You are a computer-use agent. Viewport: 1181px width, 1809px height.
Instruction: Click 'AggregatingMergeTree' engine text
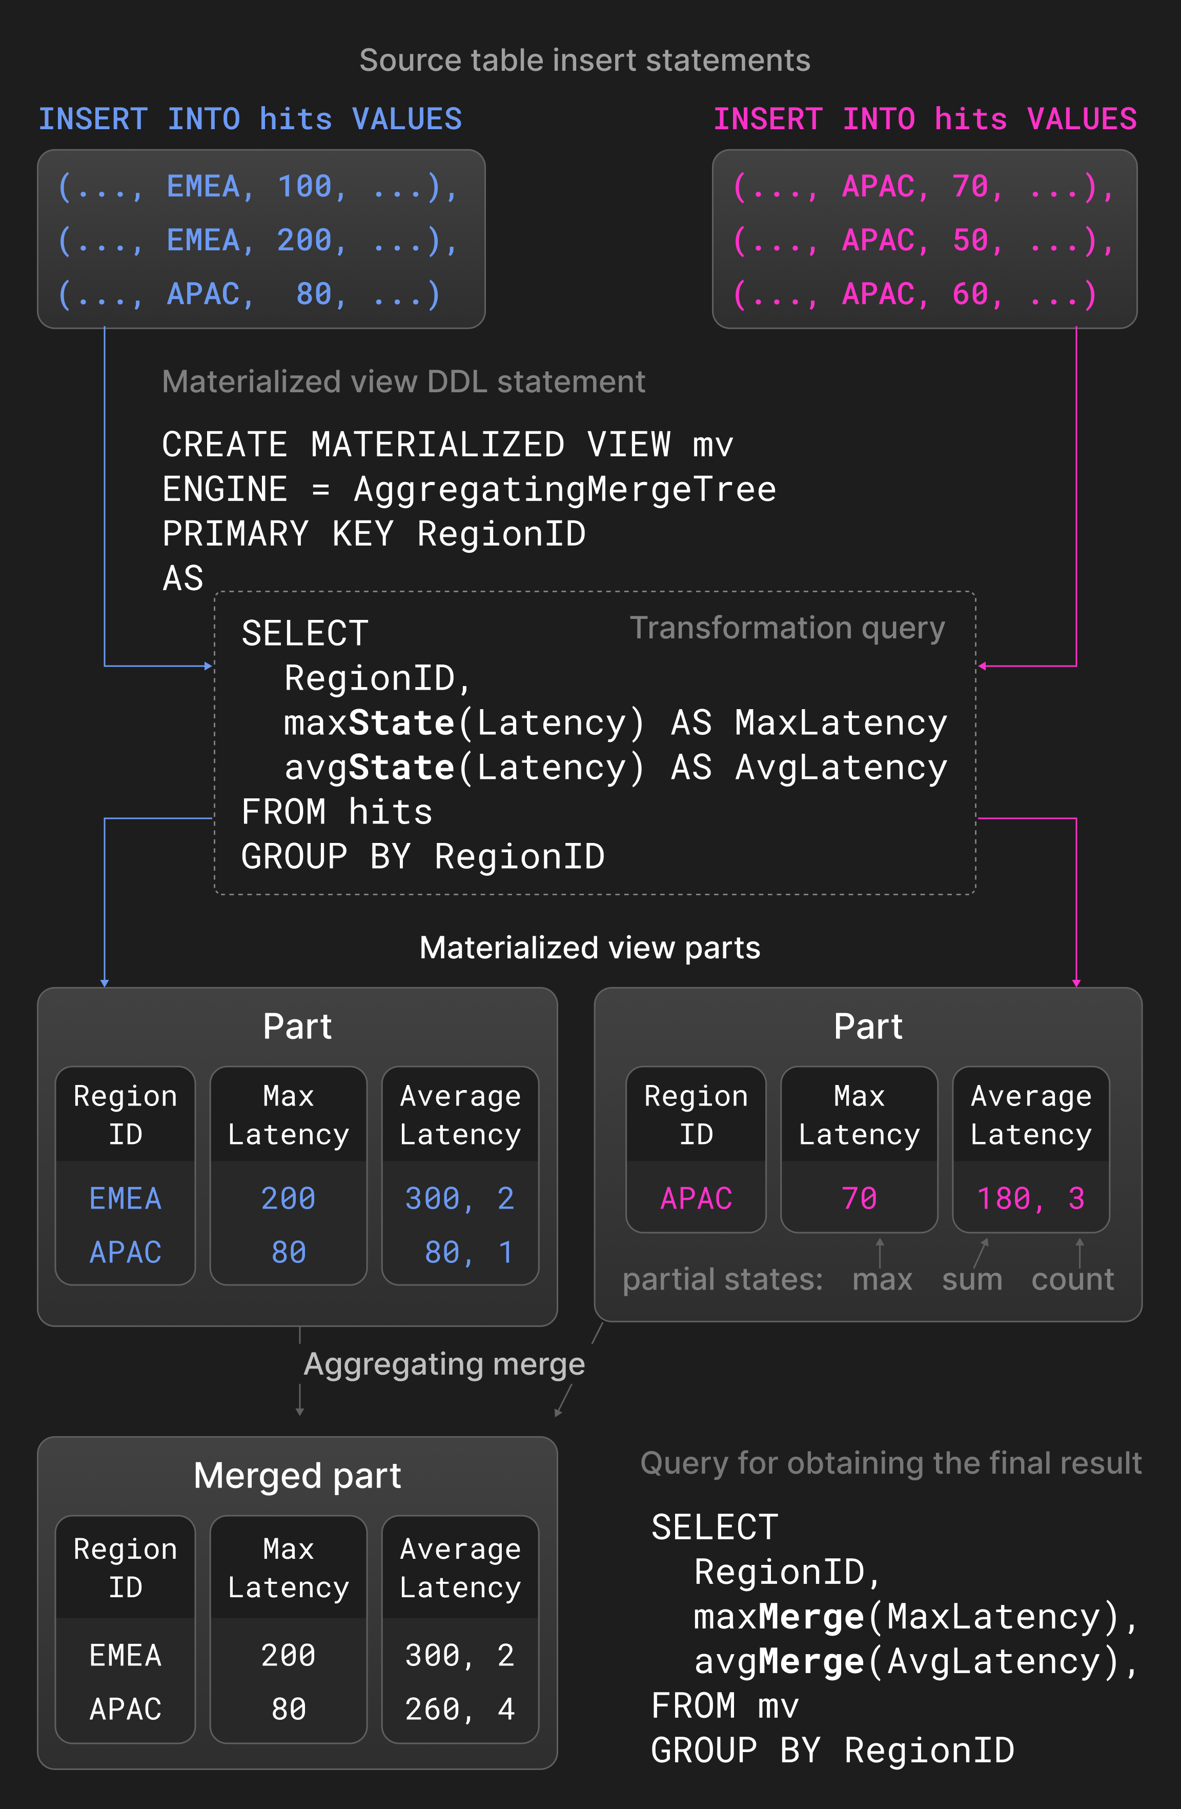pyautogui.click(x=565, y=490)
